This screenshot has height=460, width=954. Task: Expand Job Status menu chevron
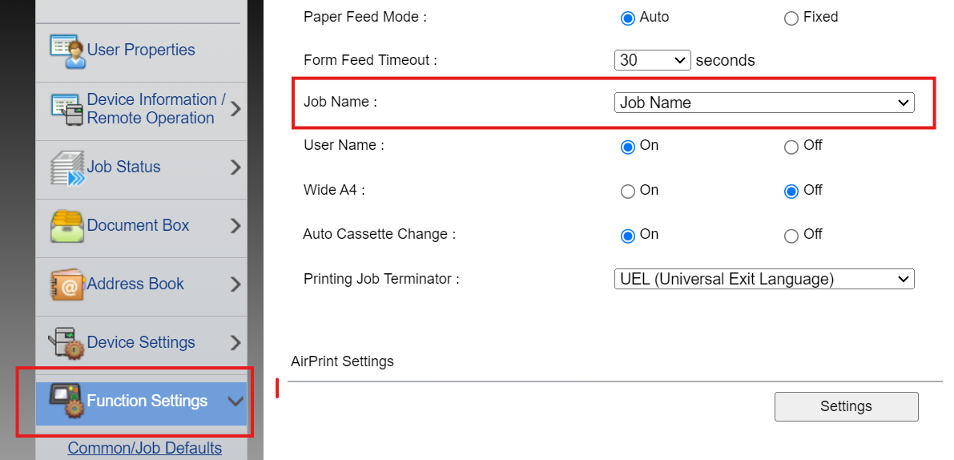[235, 167]
